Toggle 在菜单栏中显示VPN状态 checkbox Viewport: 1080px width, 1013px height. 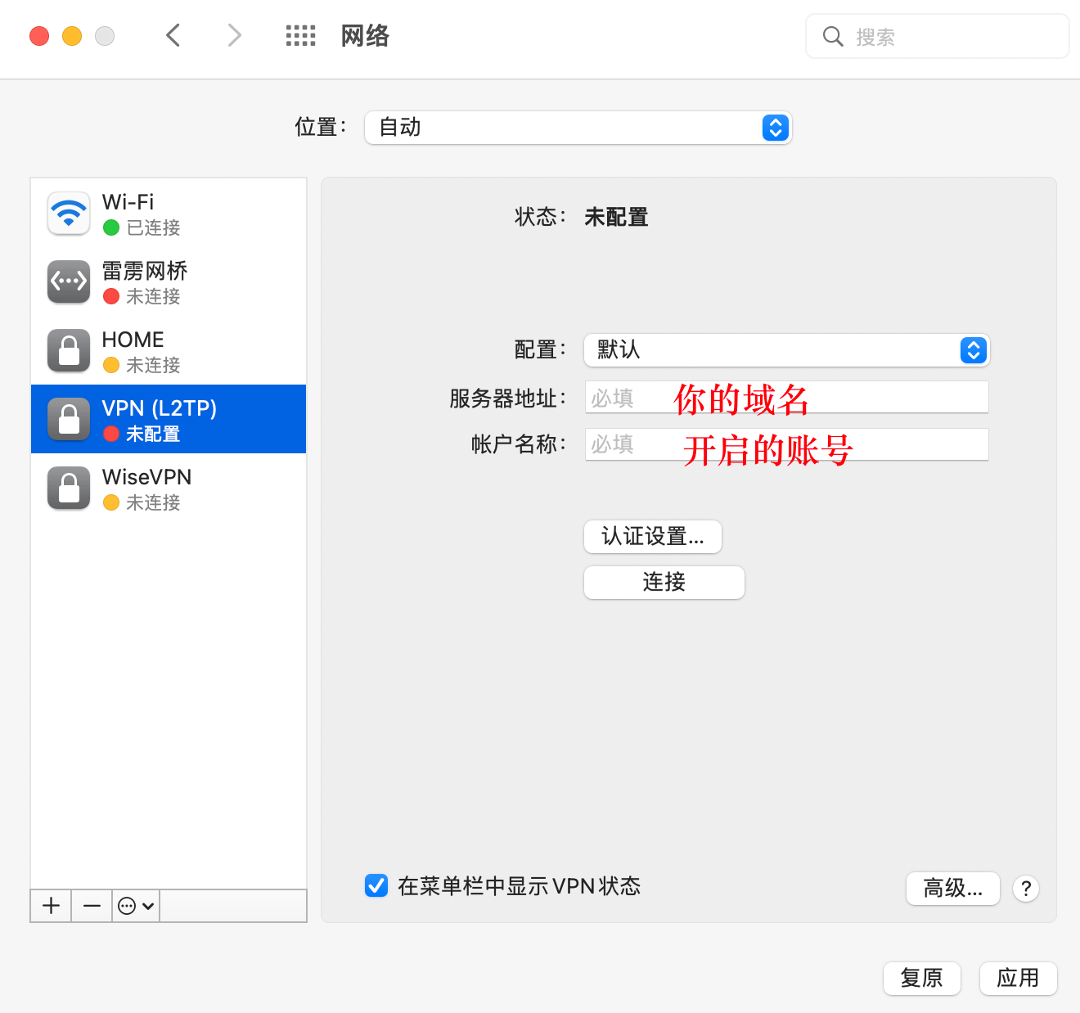pyautogui.click(x=376, y=885)
